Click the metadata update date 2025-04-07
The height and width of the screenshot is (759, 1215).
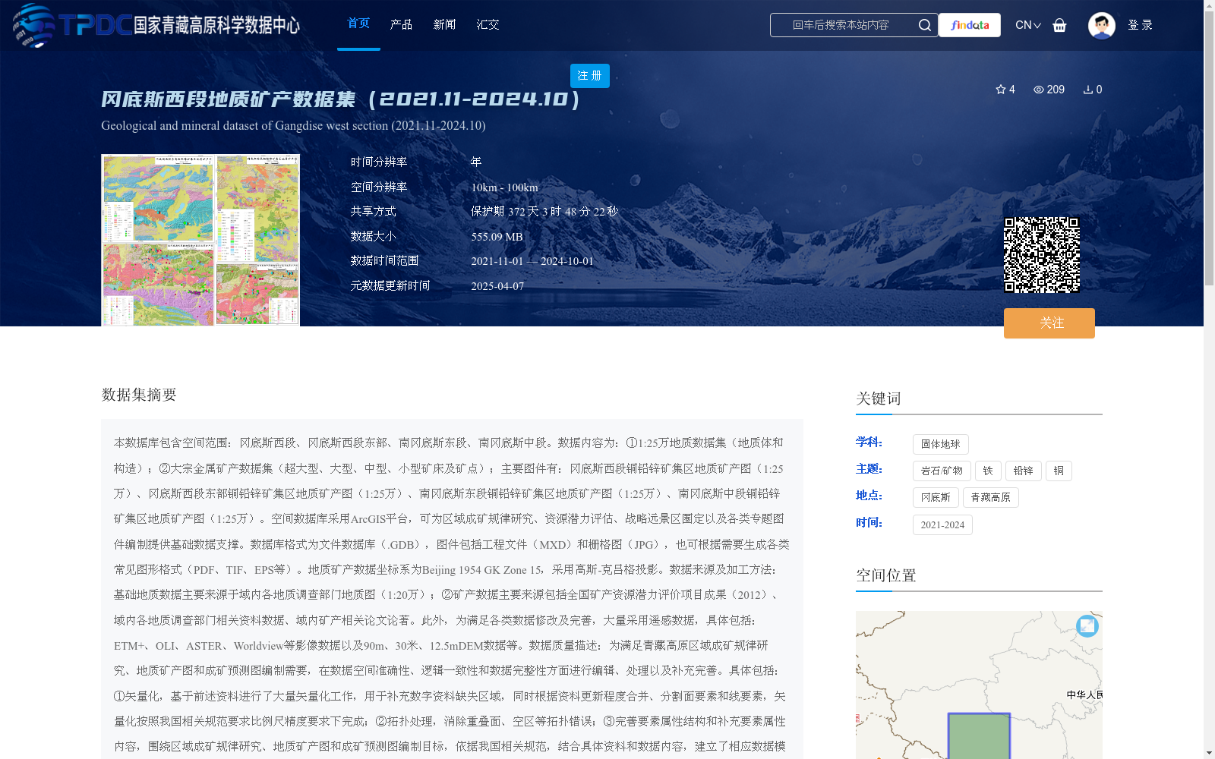497,286
